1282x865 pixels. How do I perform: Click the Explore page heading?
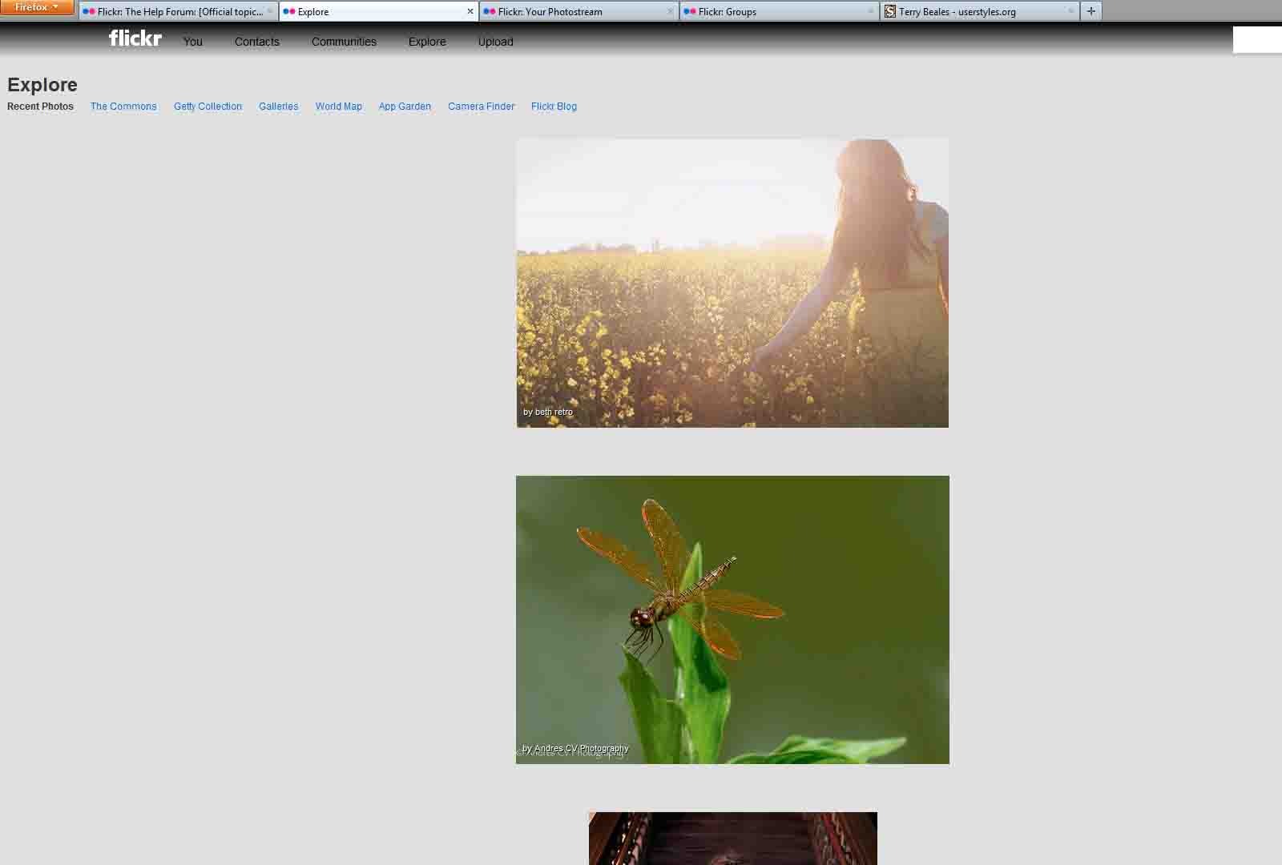pos(42,85)
